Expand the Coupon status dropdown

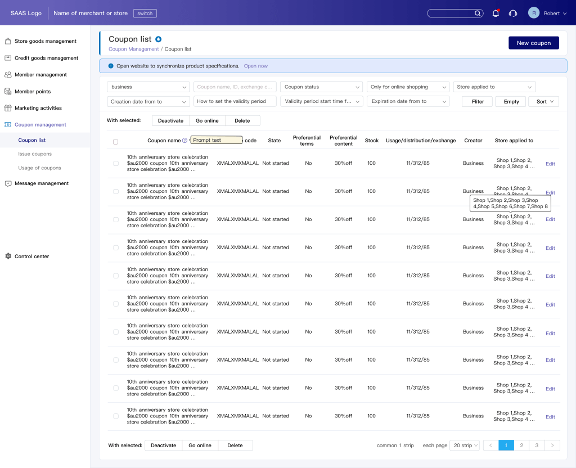[321, 87]
